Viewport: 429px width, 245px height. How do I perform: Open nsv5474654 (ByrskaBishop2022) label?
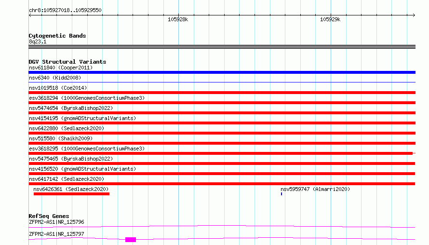click(71, 108)
